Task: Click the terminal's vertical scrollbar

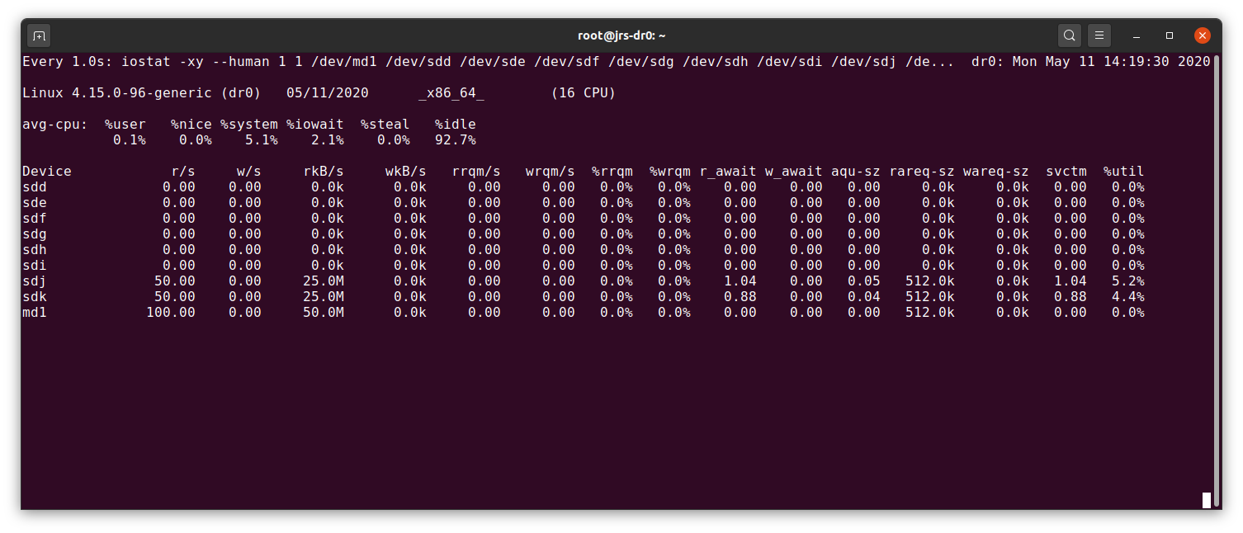Action: pos(1217,272)
